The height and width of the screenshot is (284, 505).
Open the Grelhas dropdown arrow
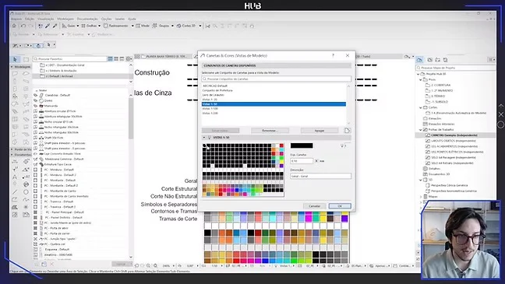coord(99,26)
